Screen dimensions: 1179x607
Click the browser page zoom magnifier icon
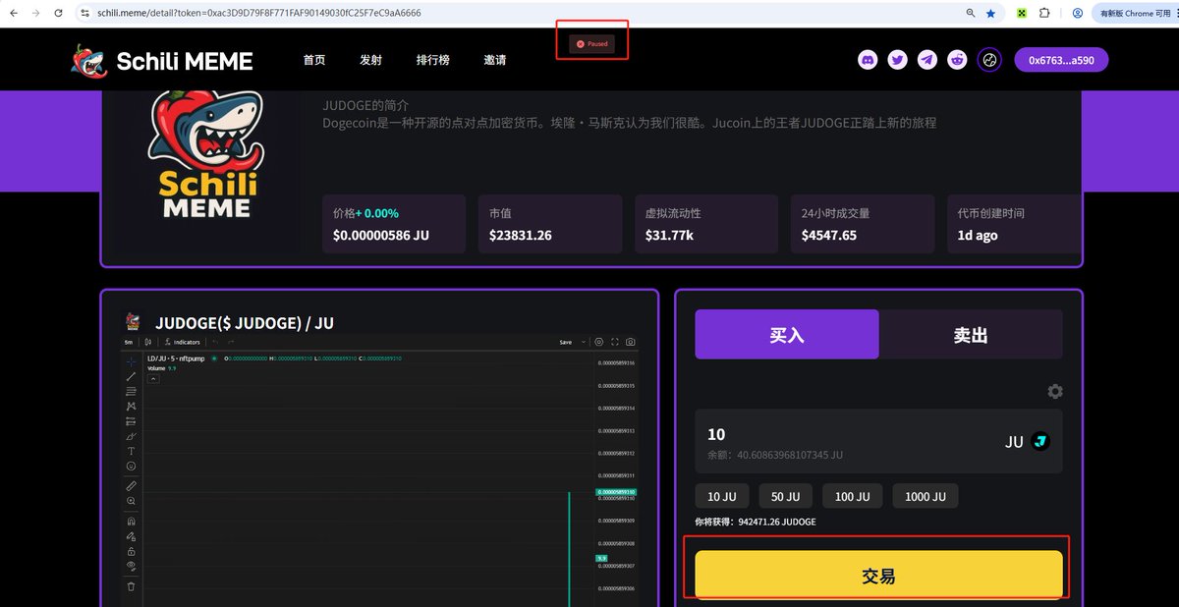coord(971,13)
